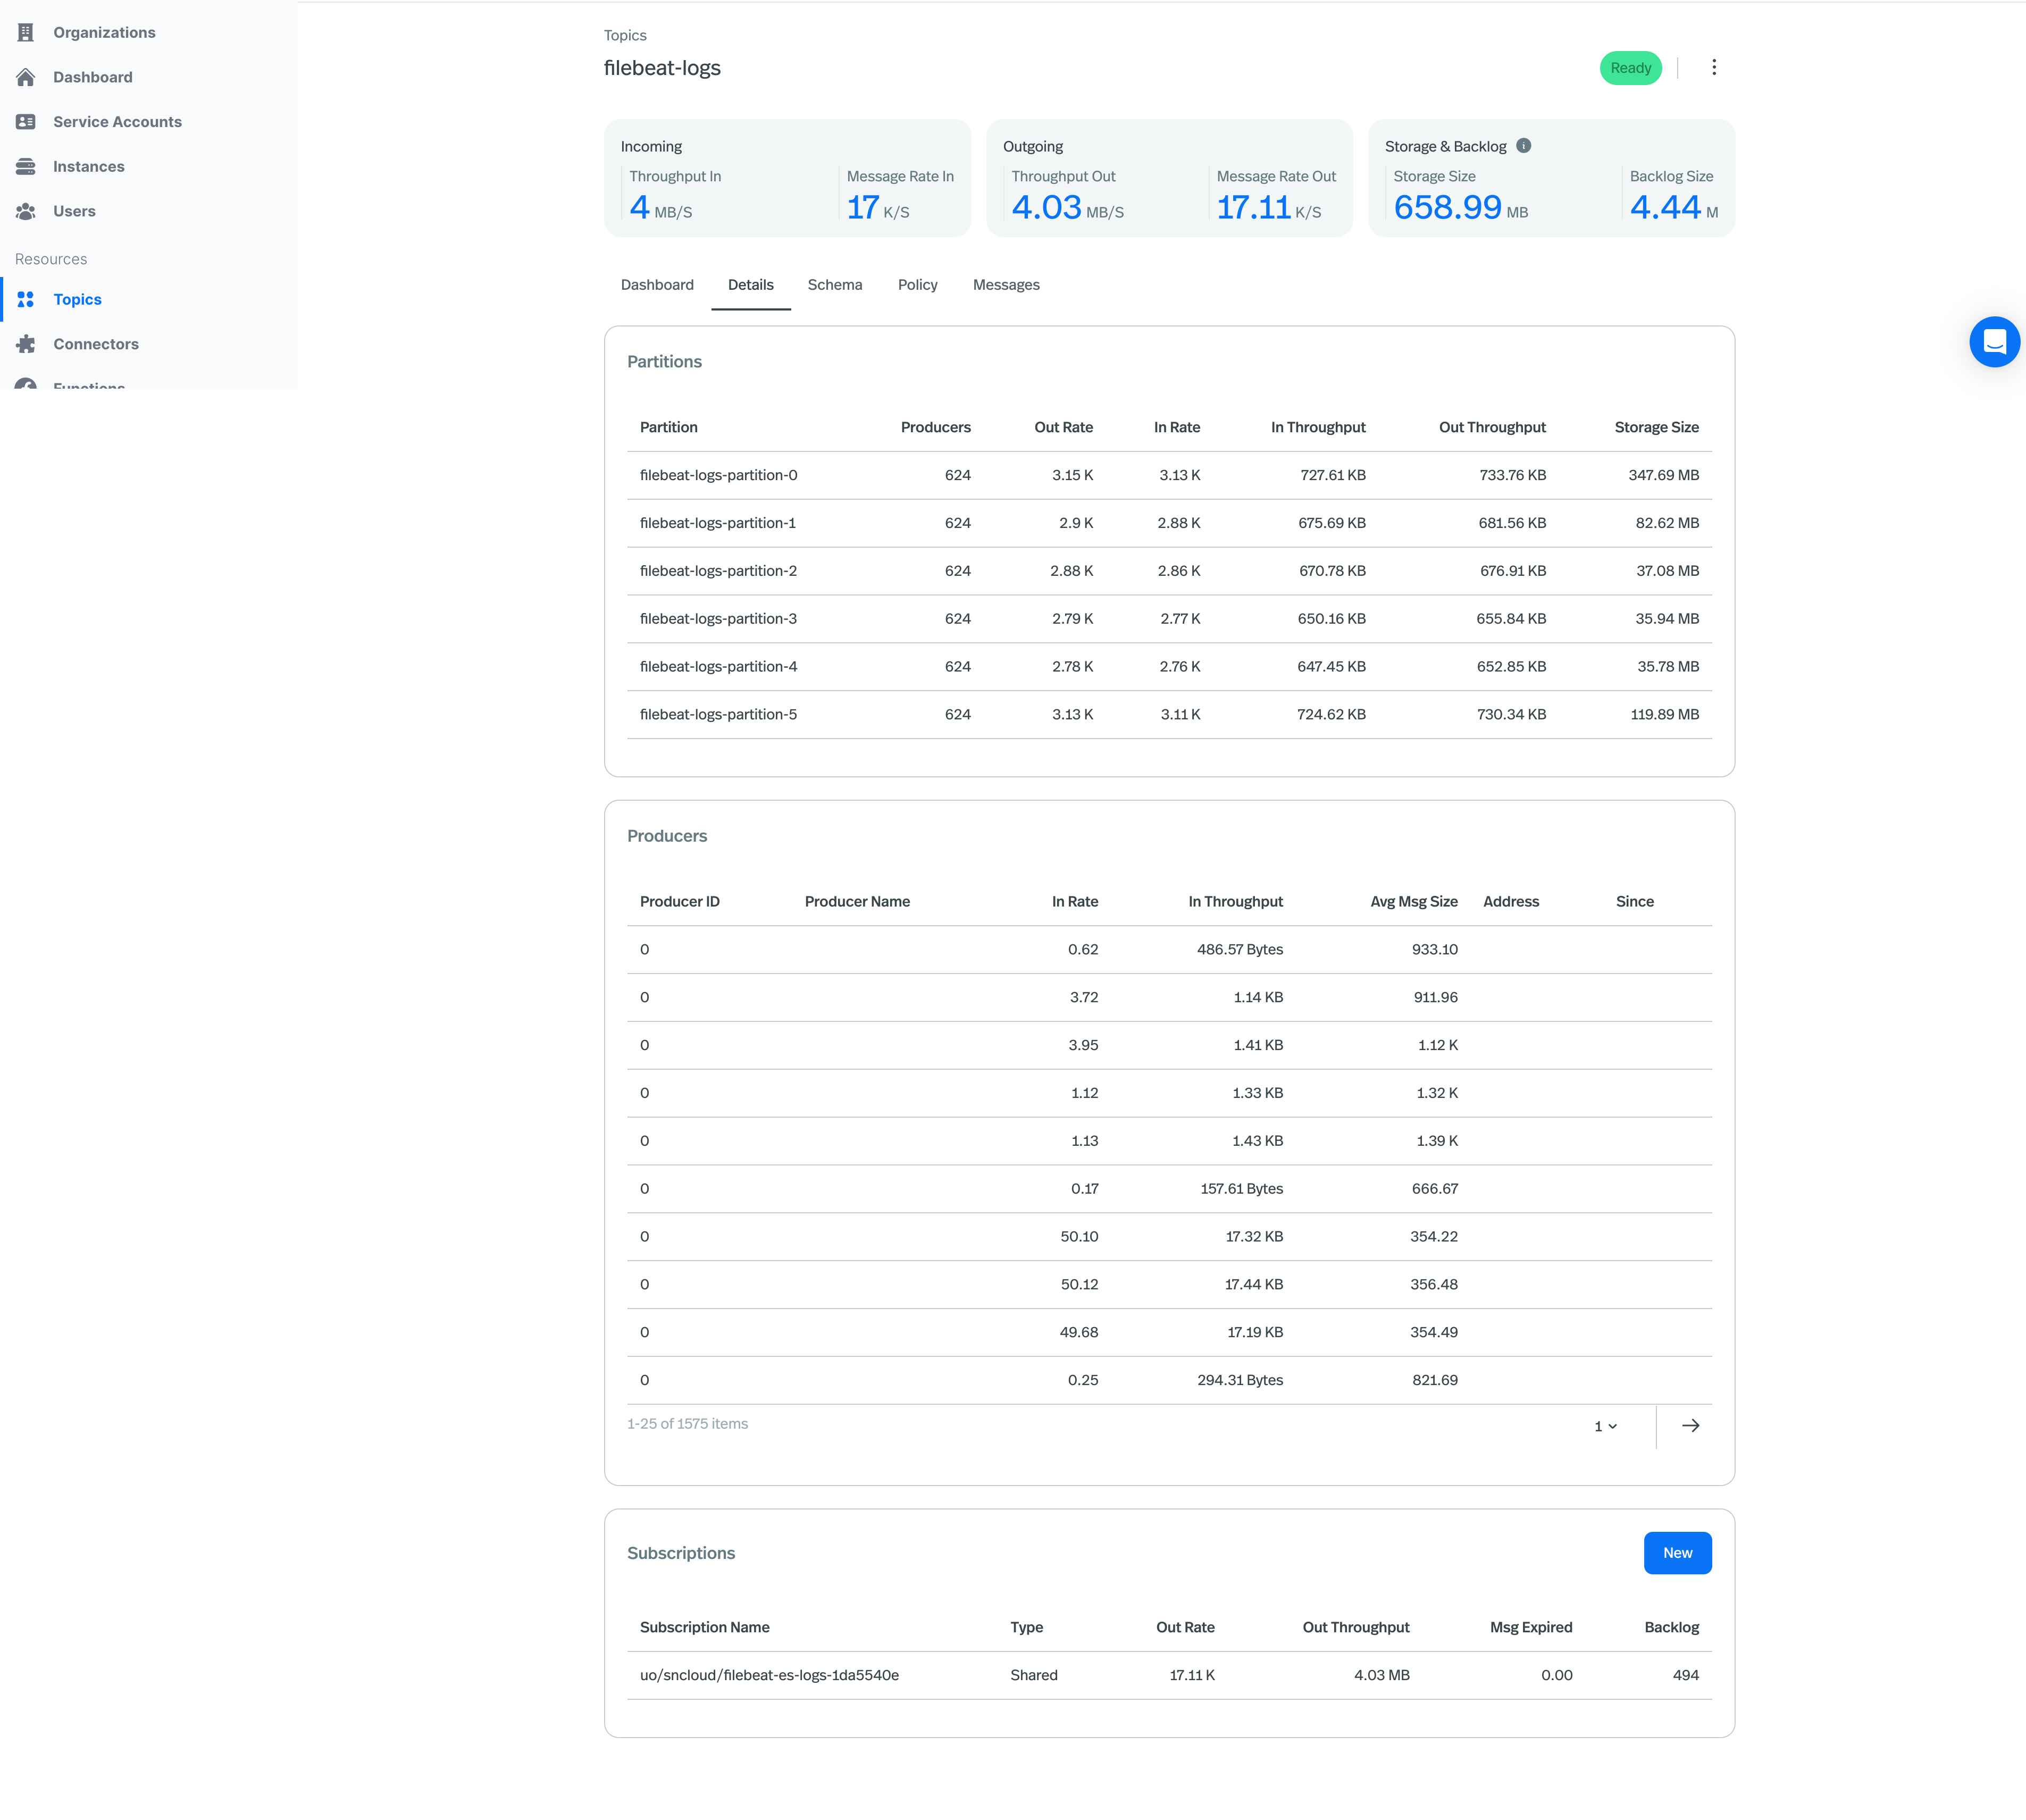2026x1820 pixels.
Task: Open the producers page number dropdown
Action: point(1605,1426)
